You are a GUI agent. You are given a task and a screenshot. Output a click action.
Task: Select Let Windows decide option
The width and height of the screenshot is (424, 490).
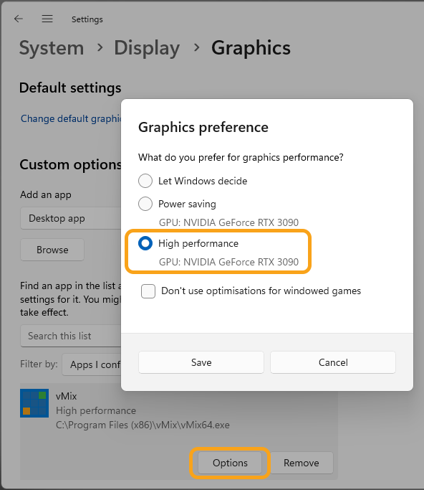(145, 181)
